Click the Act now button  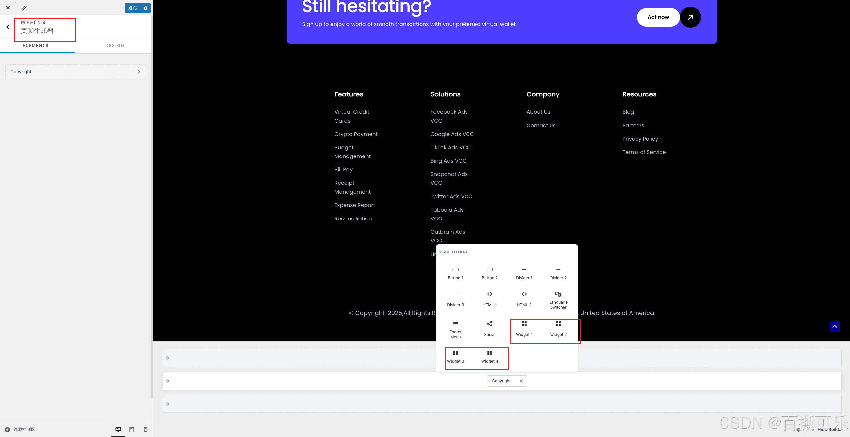click(658, 17)
